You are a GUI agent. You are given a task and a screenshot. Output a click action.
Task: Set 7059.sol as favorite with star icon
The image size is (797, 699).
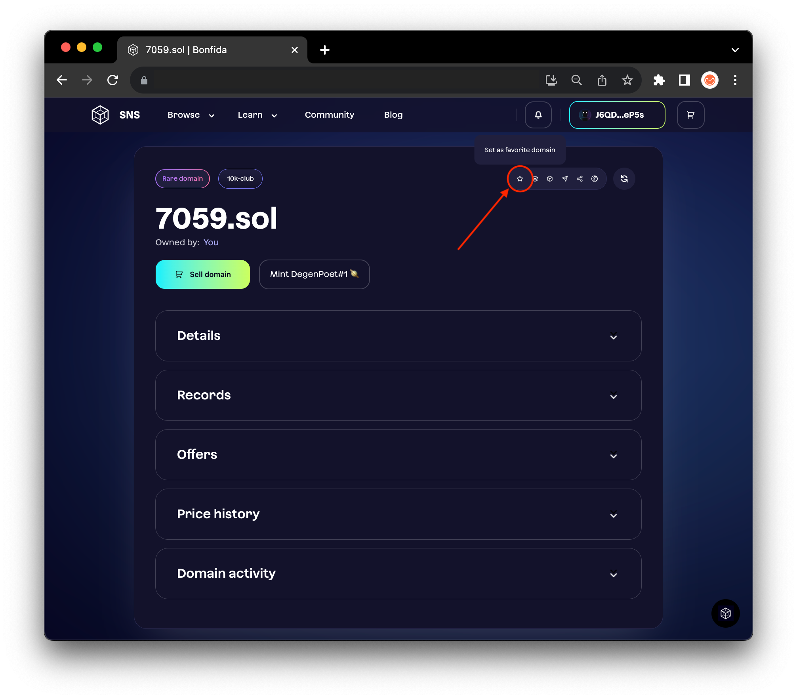point(520,179)
